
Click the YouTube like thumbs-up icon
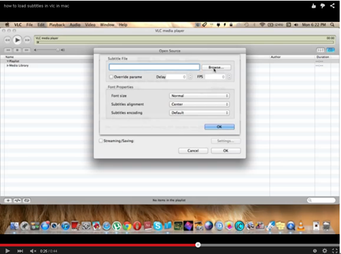314,6
